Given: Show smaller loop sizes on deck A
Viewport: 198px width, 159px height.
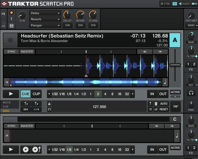Looking at the screenshot, I should click(x=49, y=94).
